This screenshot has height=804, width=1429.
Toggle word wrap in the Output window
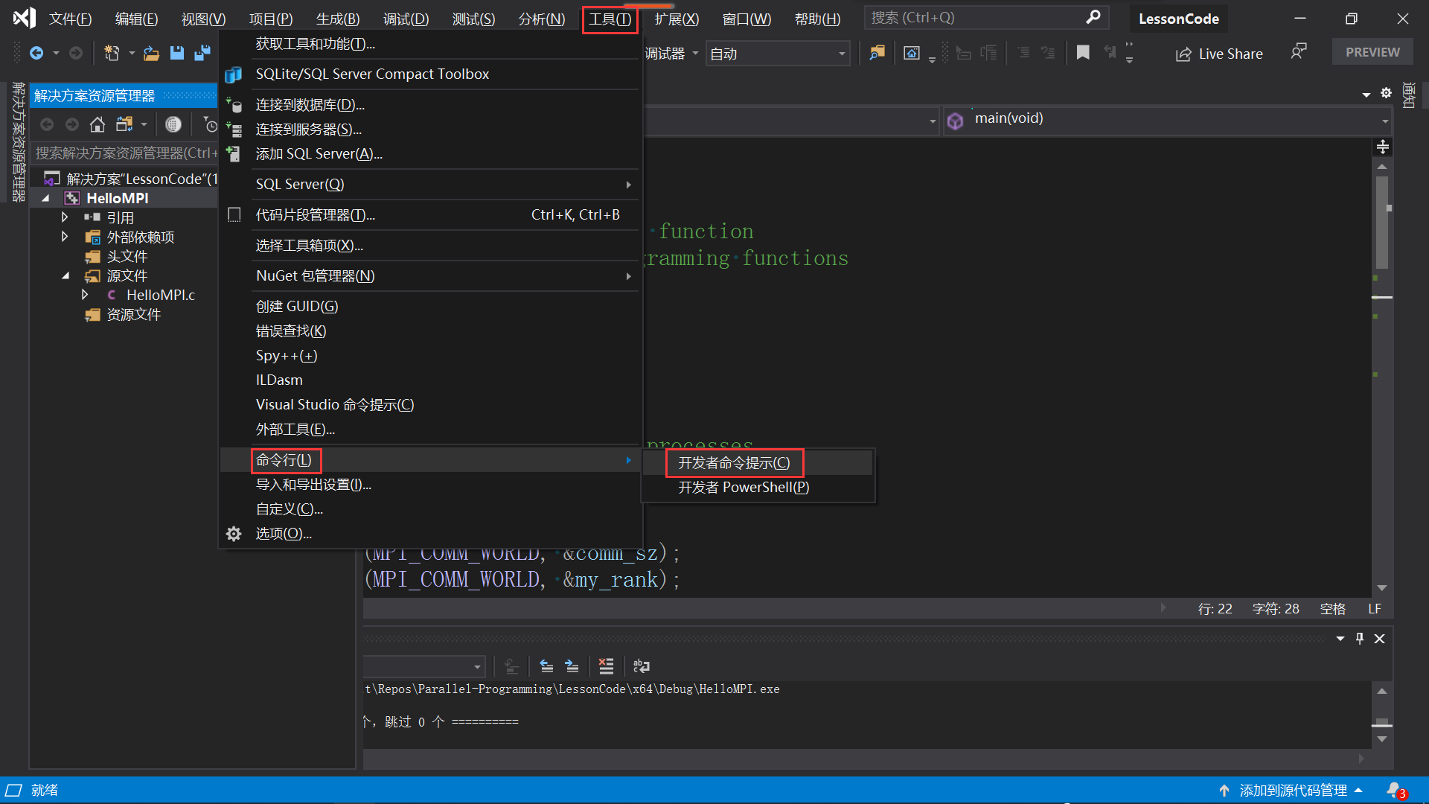(640, 666)
